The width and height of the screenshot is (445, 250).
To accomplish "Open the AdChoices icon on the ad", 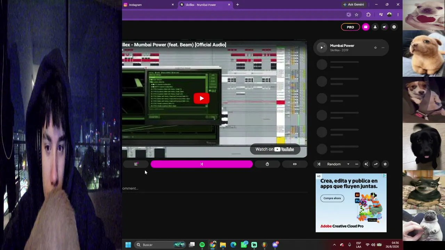I will (x=384, y=176).
